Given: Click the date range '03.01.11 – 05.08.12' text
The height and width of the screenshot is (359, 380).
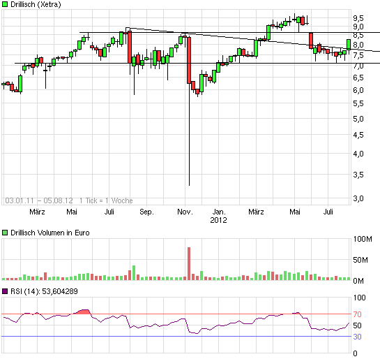Looking at the screenshot, I should click(x=39, y=200).
